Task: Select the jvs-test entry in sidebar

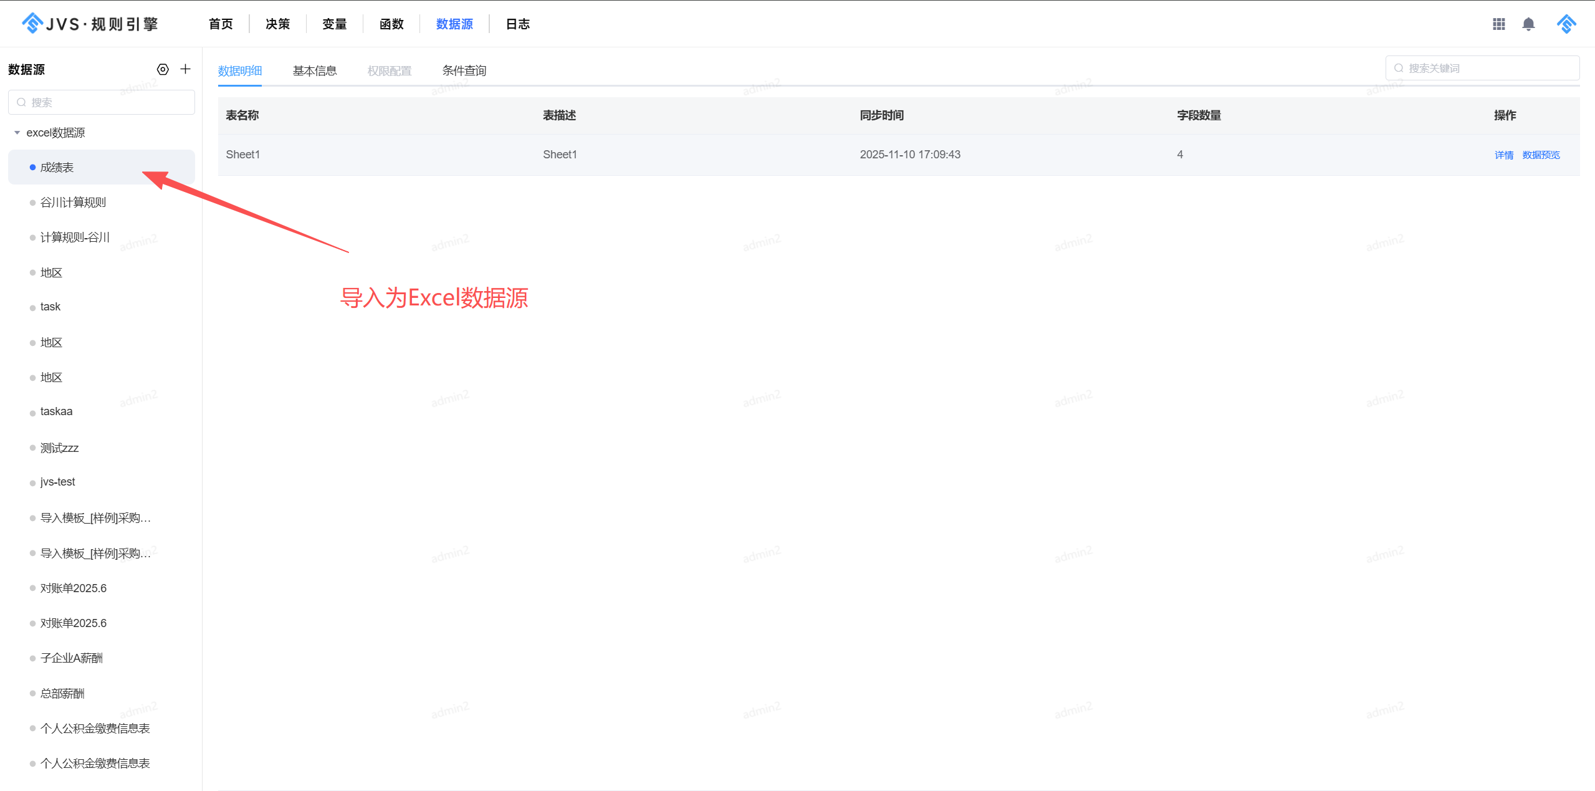Action: pyautogui.click(x=57, y=481)
